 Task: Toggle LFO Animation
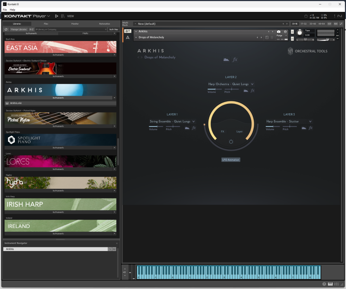pyautogui.click(x=231, y=160)
